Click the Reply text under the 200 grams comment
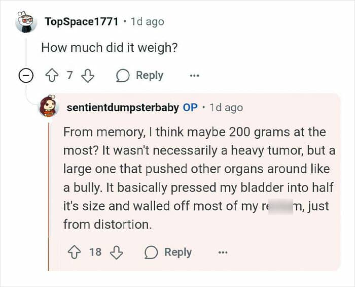Image resolution: width=355 pixels, height=287 pixels. [x=177, y=252]
